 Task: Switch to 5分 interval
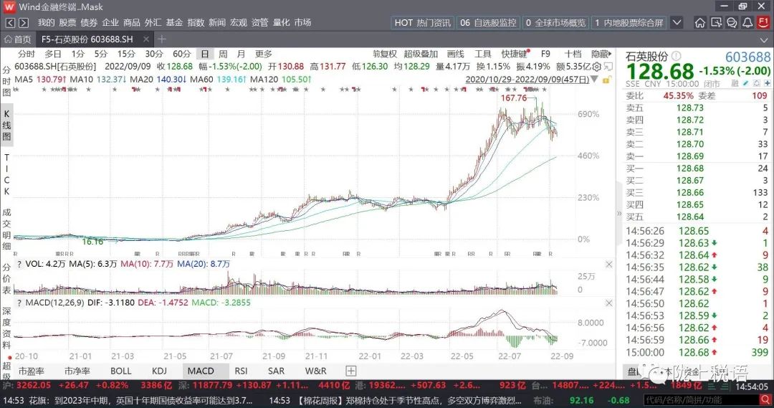(x=101, y=54)
